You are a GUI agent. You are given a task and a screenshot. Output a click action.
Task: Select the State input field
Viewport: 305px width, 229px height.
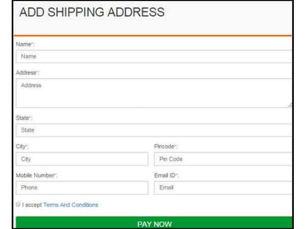(154, 130)
